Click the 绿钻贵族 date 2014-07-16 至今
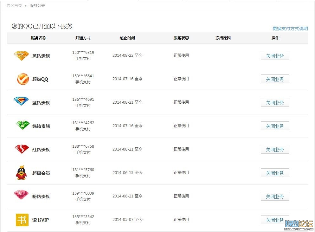The width and height of the screenshot is (315, 232). pyautogui.click(x=127, y=126)
